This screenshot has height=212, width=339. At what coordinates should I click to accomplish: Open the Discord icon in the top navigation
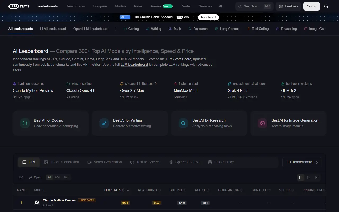(221, 6)
